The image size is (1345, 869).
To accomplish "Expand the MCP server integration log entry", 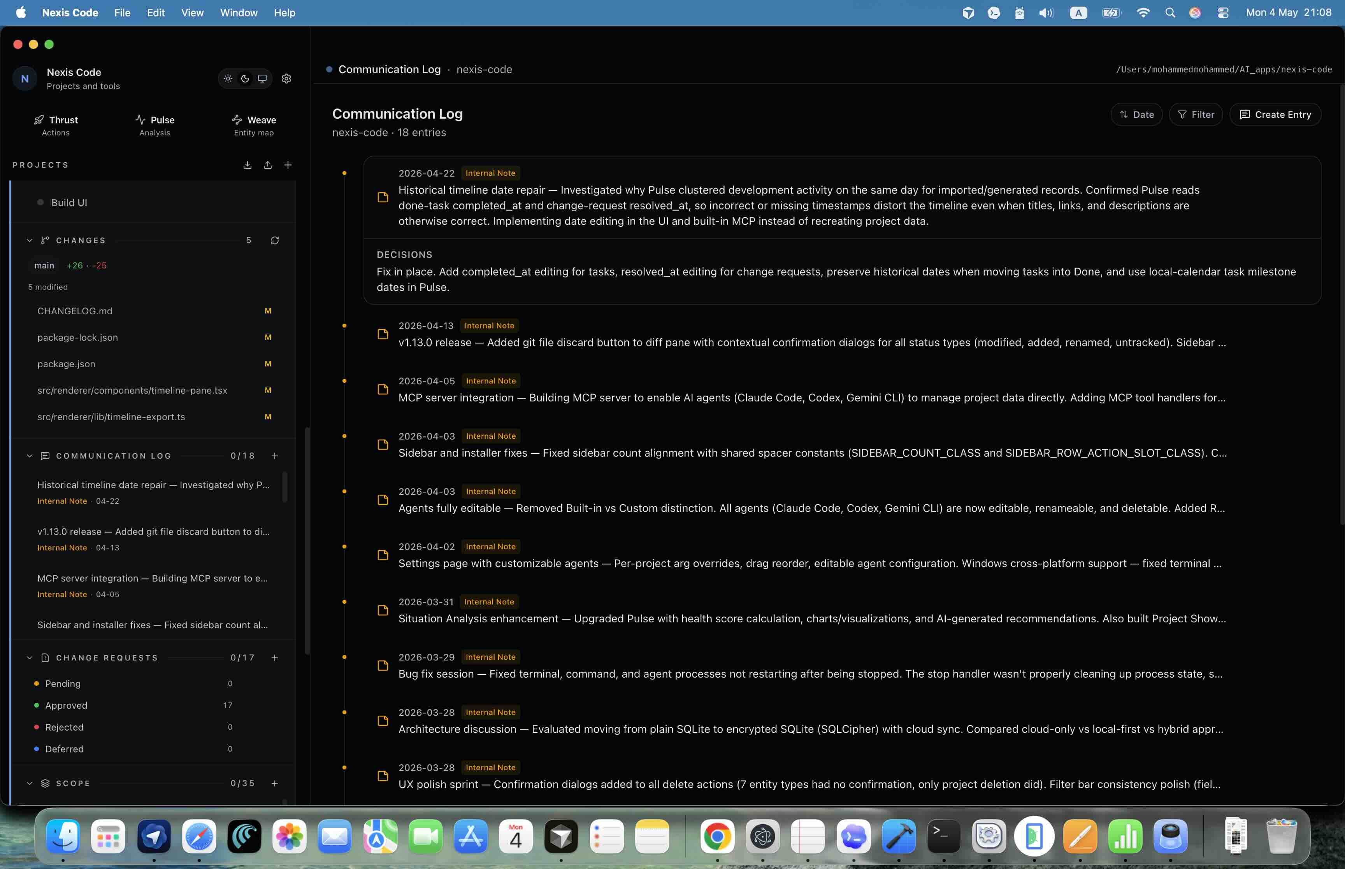I will [842, 389].
